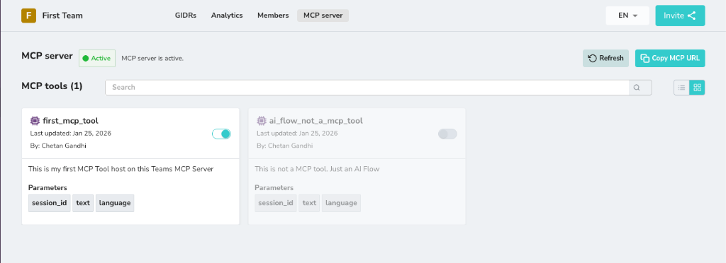Click "By: Chetan Gandhi" in first_mcp_tool card
This screenshot has height=263, width=726.
57,146
